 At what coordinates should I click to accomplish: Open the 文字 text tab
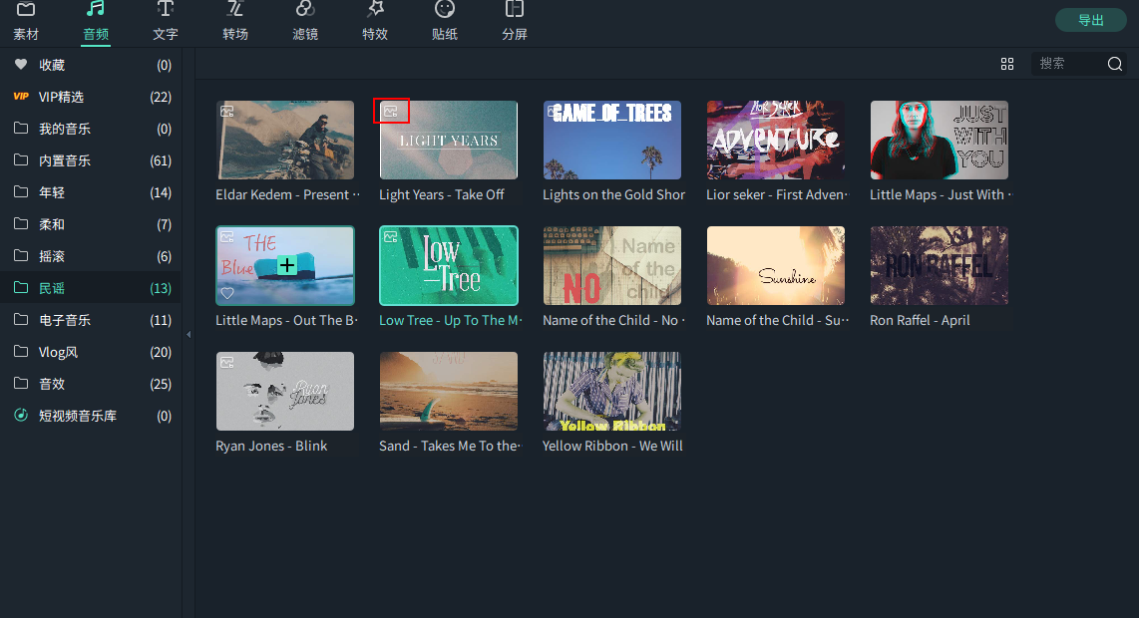(166, 22)
